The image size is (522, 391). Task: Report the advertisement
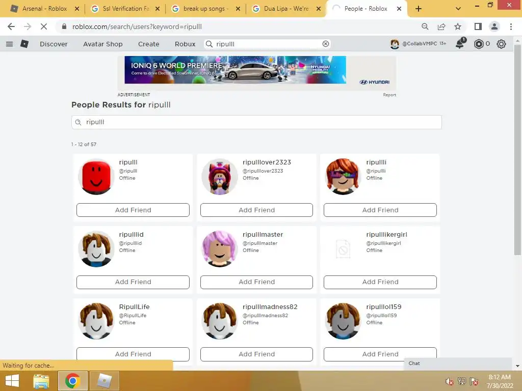[389, 95]
